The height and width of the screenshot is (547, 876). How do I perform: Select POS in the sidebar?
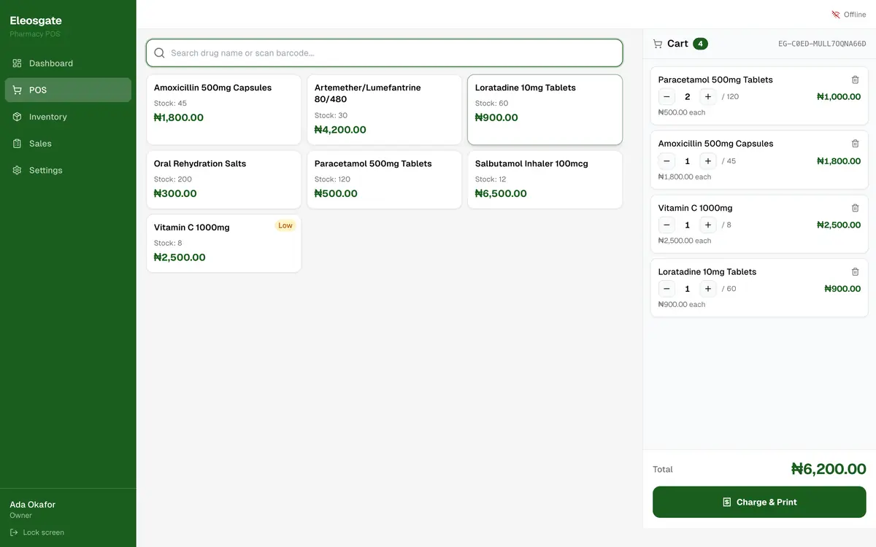pos(68,90)
